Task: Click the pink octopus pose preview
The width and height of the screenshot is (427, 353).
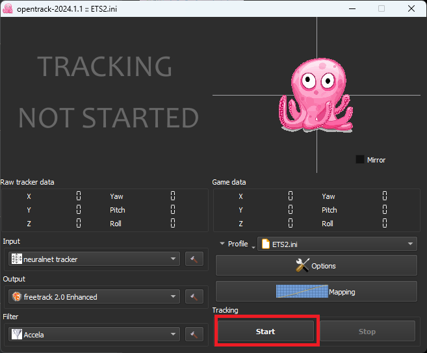Action: pyautogui.click(x=316, y=95)
